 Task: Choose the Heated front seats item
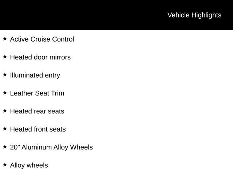[38, 129]
